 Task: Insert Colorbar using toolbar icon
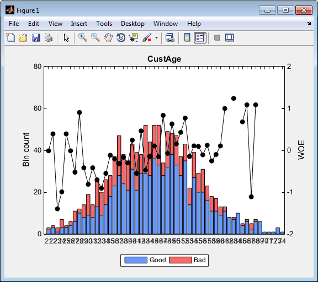click(x=187, y=37)
